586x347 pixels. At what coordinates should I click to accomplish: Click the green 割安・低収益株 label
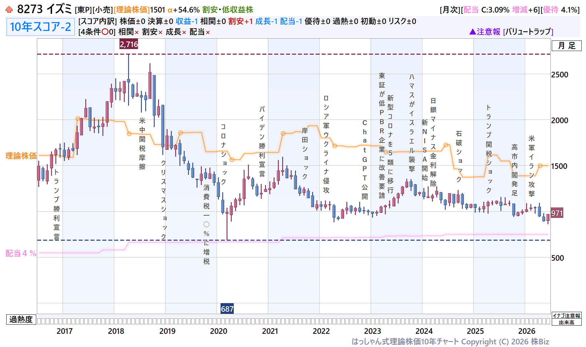(x=228, y=10)
